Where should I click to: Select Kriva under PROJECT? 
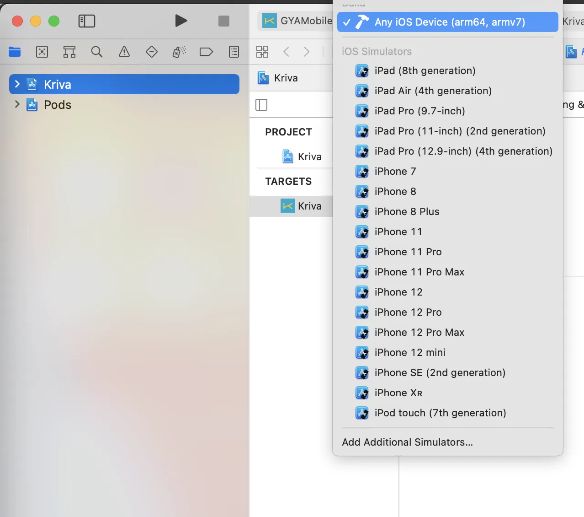302,156
